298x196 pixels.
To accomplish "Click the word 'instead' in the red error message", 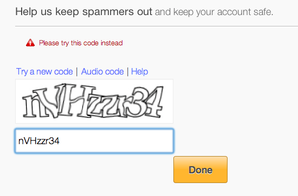I will (x=112, y=43).
